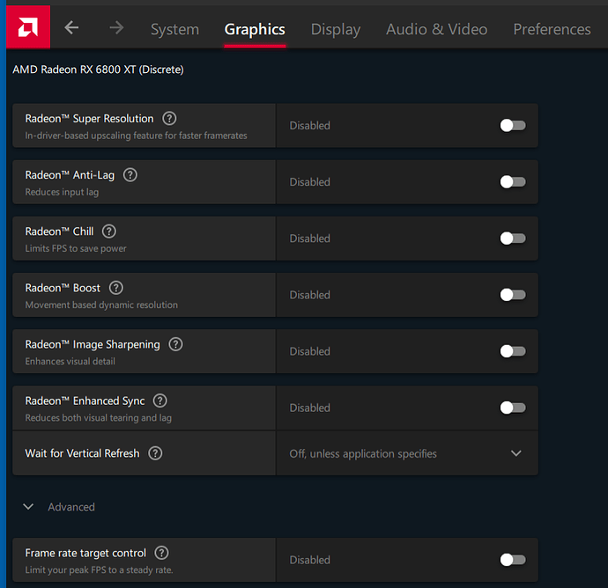
Task: Go to Audio & Video tab
Action: (436, 29)
